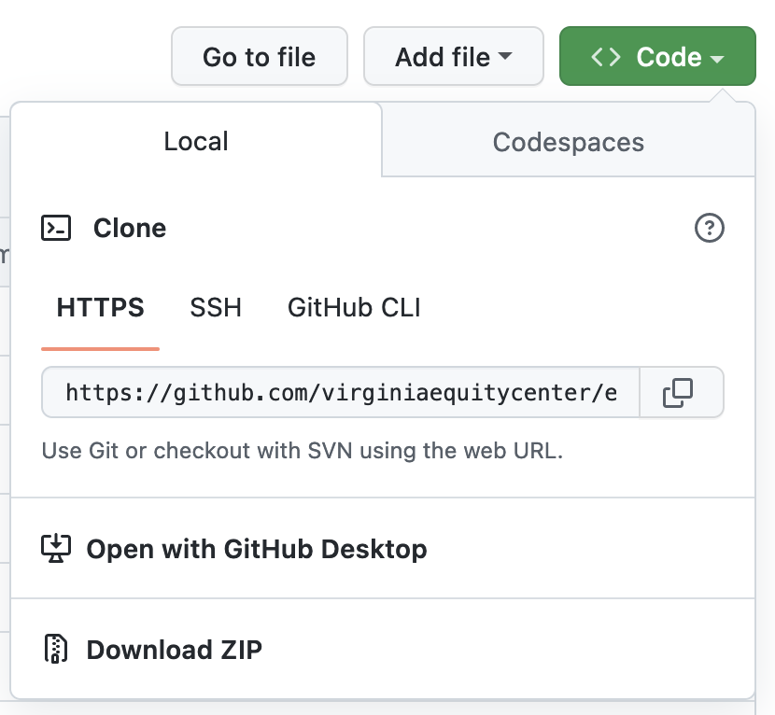The height and width of the screenshot is (715, 775).
Task: Open the Clone help question-mark icon
Action: tap(710, 228)
